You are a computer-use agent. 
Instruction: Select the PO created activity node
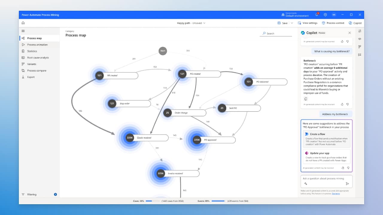click(x=200, y=74)
